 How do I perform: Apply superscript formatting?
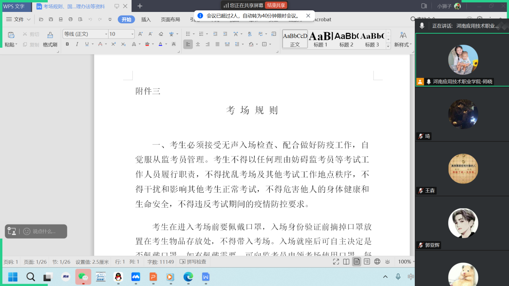coord(113,44)
